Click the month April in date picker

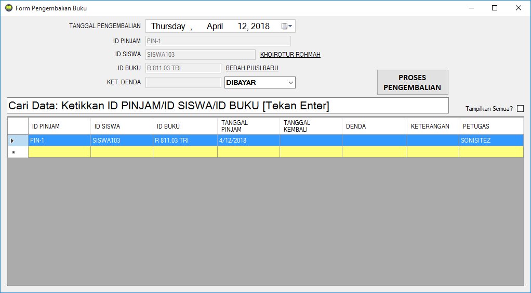215,26
